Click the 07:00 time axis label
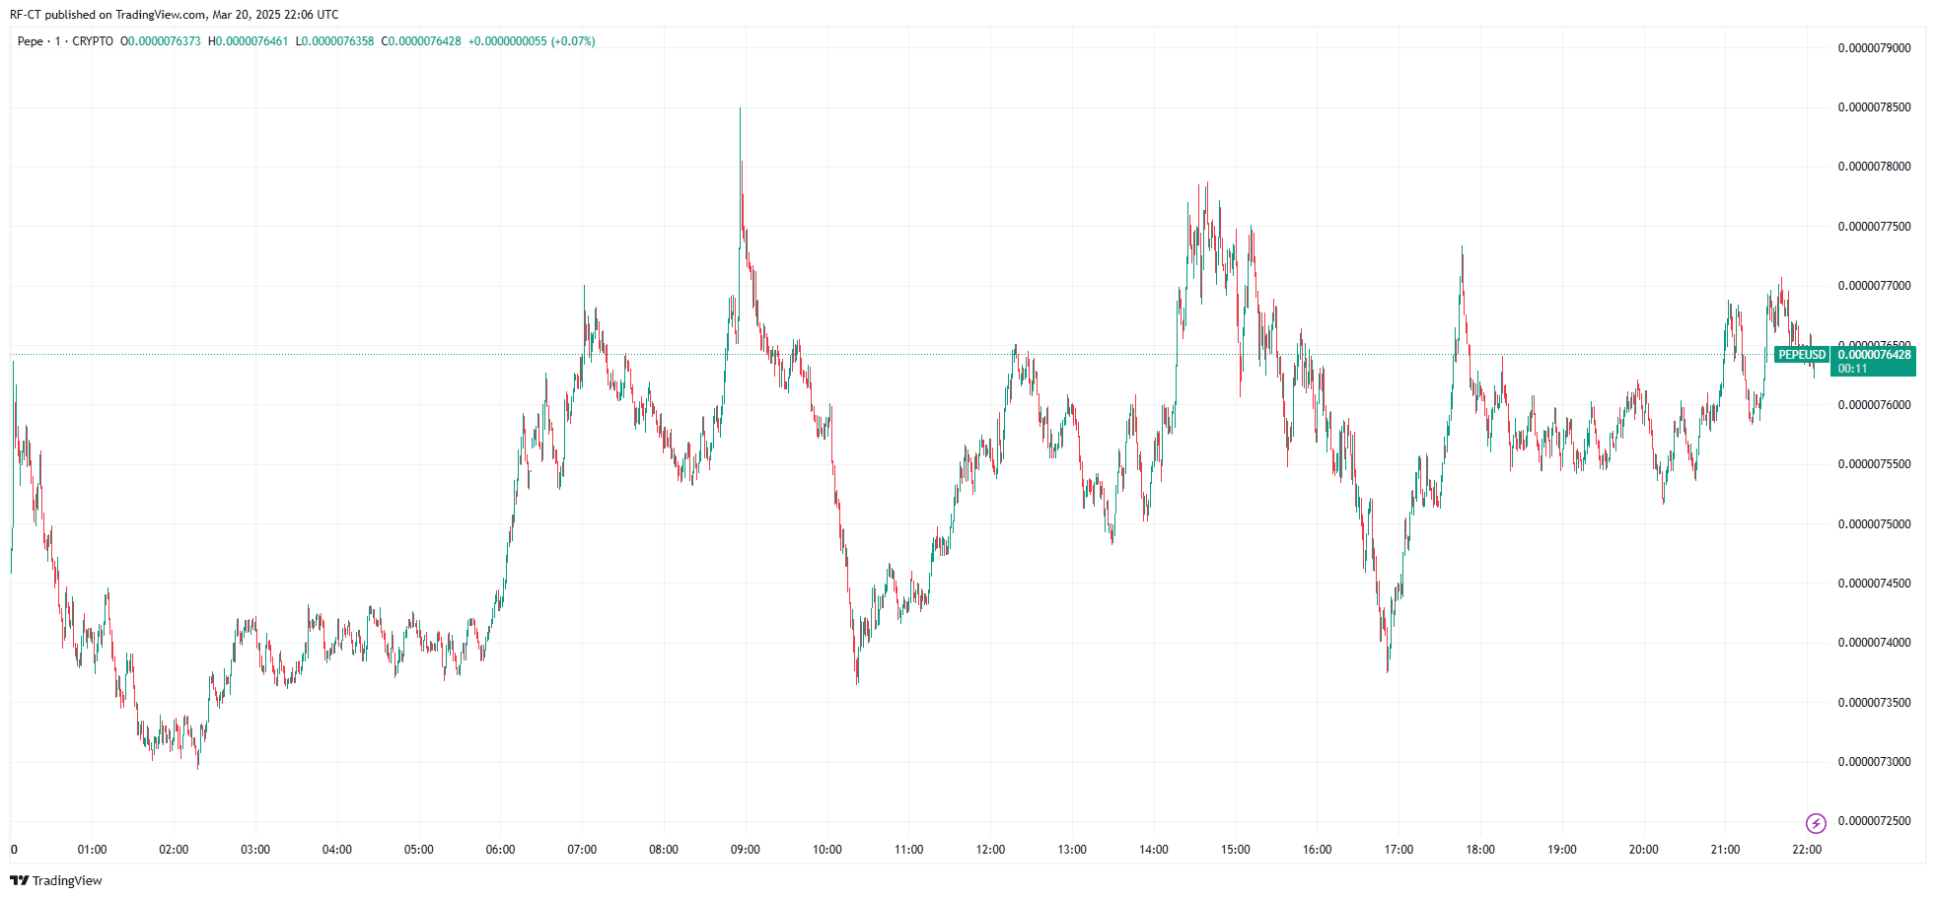Image resolution: width=1936 pixels, height=898 pixels. pyautogui.click(x=582, y=850)
